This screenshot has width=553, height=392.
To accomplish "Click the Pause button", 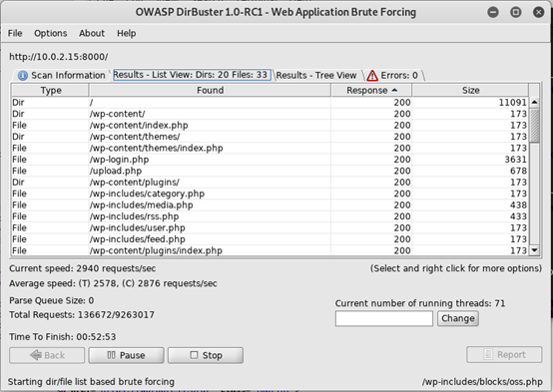I will click(x=126, y=355).
